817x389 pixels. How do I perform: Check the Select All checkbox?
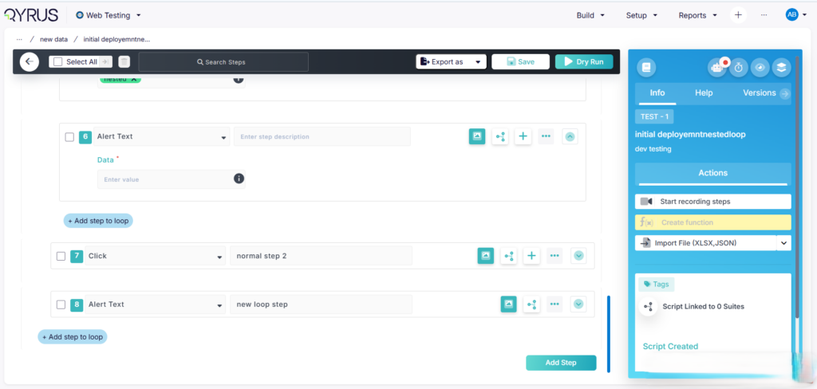click(57, 61)
